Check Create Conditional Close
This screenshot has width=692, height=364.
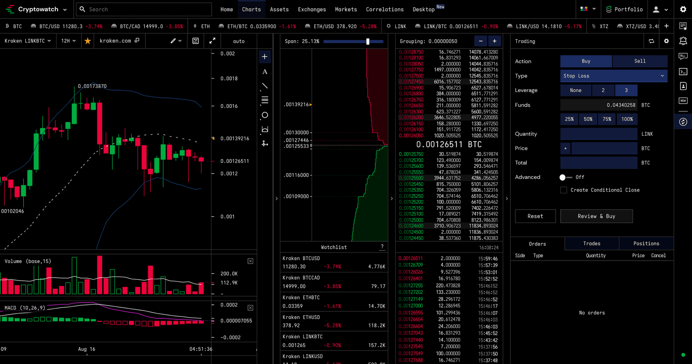pyautogui.click(x=564, y=190)
